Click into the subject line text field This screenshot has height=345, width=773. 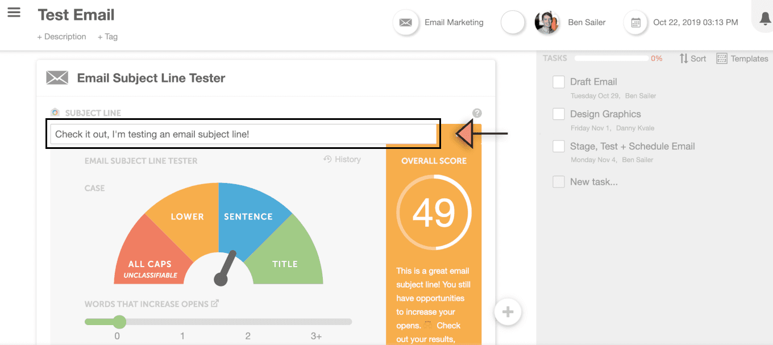(243, 134)
